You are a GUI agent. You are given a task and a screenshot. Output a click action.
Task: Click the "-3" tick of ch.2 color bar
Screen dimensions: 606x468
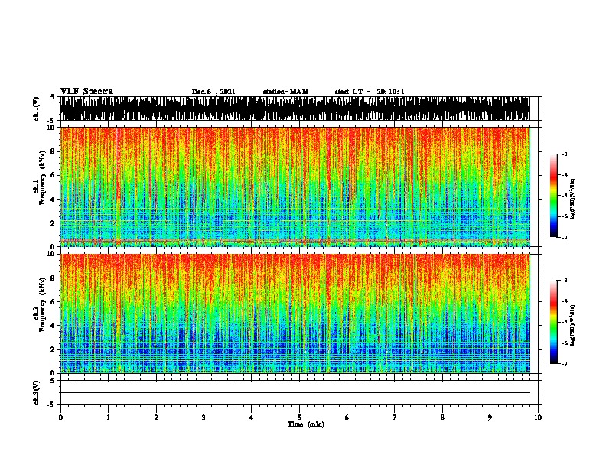565,281
